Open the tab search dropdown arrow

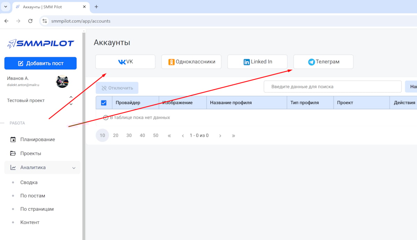[x=6, y=7]
